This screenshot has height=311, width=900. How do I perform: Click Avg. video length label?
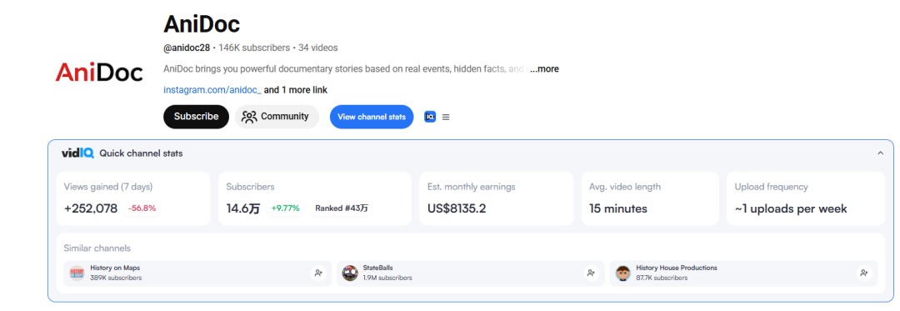pos(625,187)
